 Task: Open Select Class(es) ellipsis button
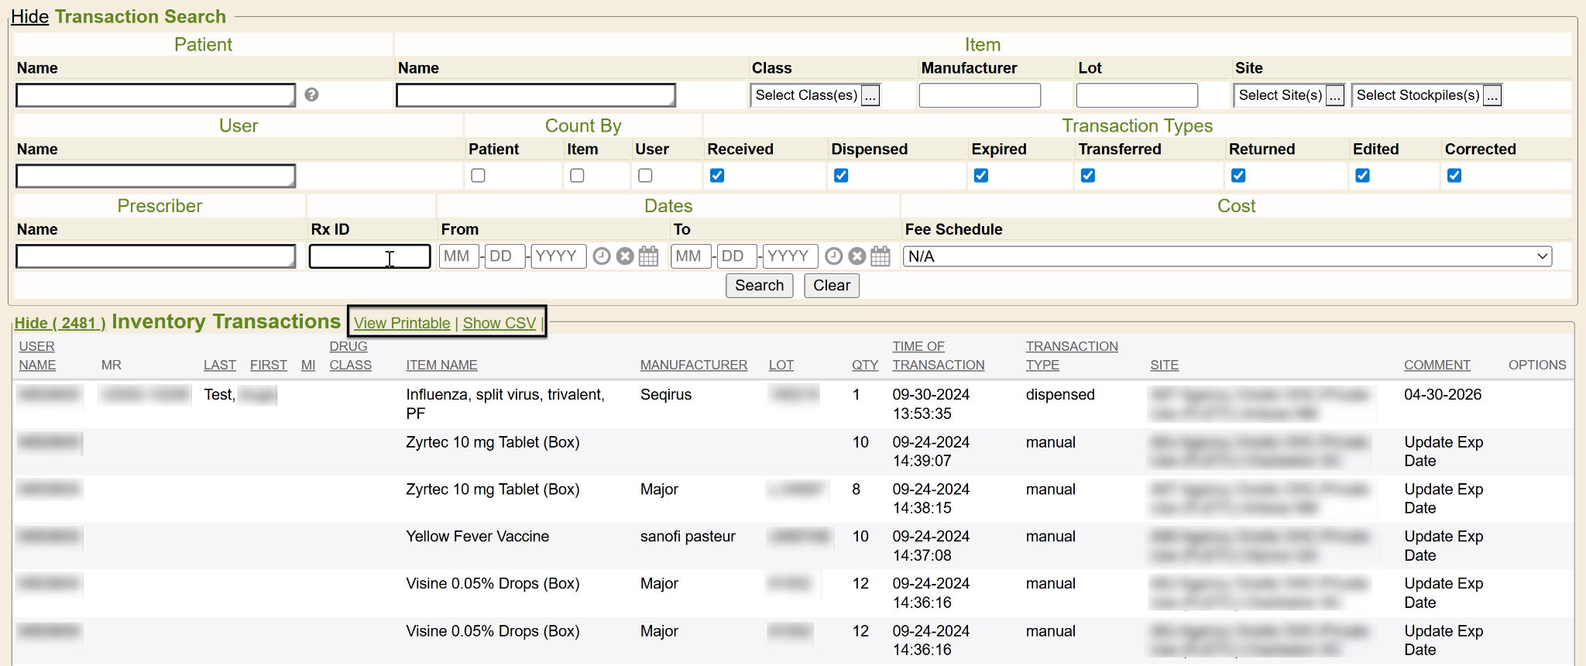(x=870, y=95)
